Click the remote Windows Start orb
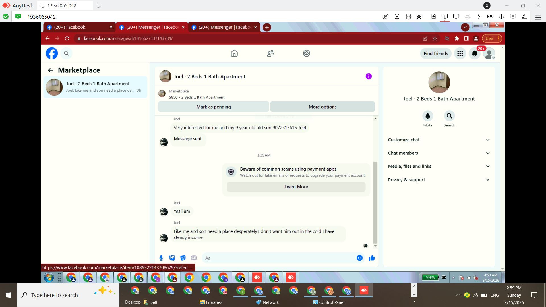Screen dimensions: 546x307 click(x=49, y=277)
